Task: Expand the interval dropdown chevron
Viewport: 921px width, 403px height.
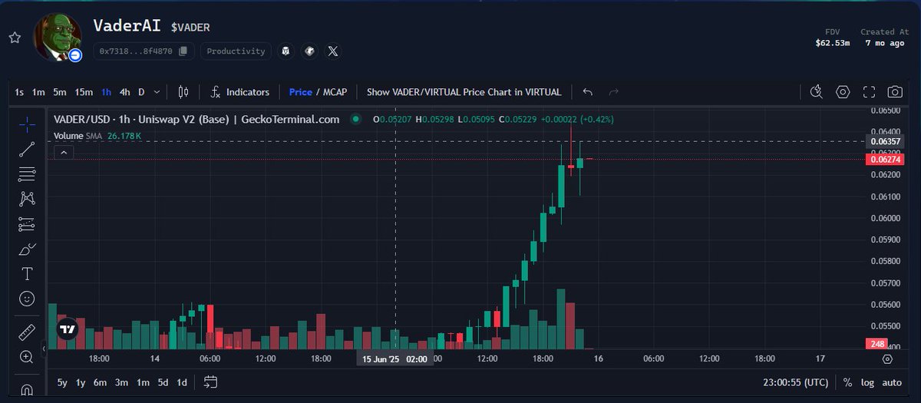Action: point(157,92)
